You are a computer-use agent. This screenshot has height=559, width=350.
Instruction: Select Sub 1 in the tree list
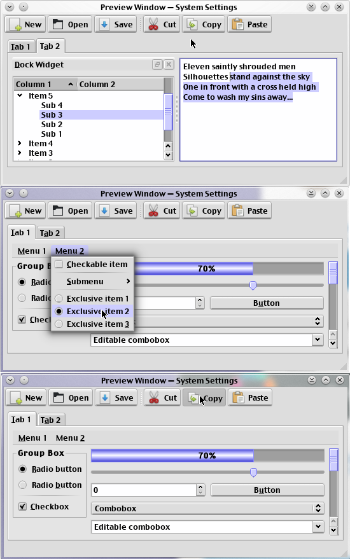point(52,134)
